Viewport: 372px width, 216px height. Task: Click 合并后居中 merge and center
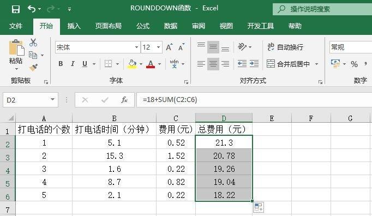coord(288,64)
